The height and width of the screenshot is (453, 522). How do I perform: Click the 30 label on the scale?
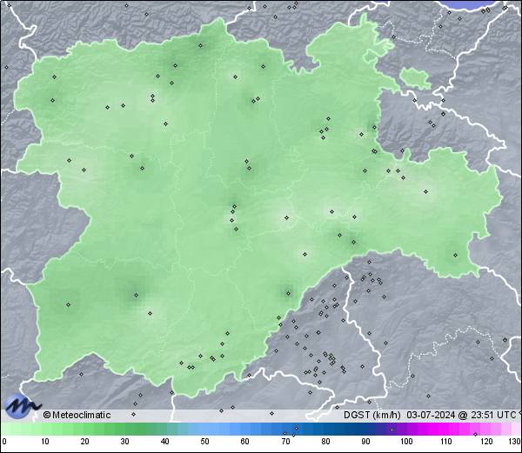point(124,442)
